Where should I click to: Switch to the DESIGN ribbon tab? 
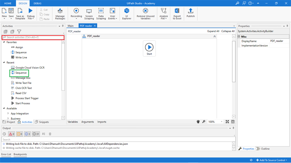23,3
